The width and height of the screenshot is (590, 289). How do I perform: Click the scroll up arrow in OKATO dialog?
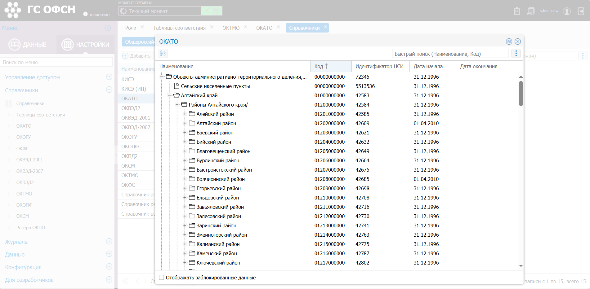point(521,77)
